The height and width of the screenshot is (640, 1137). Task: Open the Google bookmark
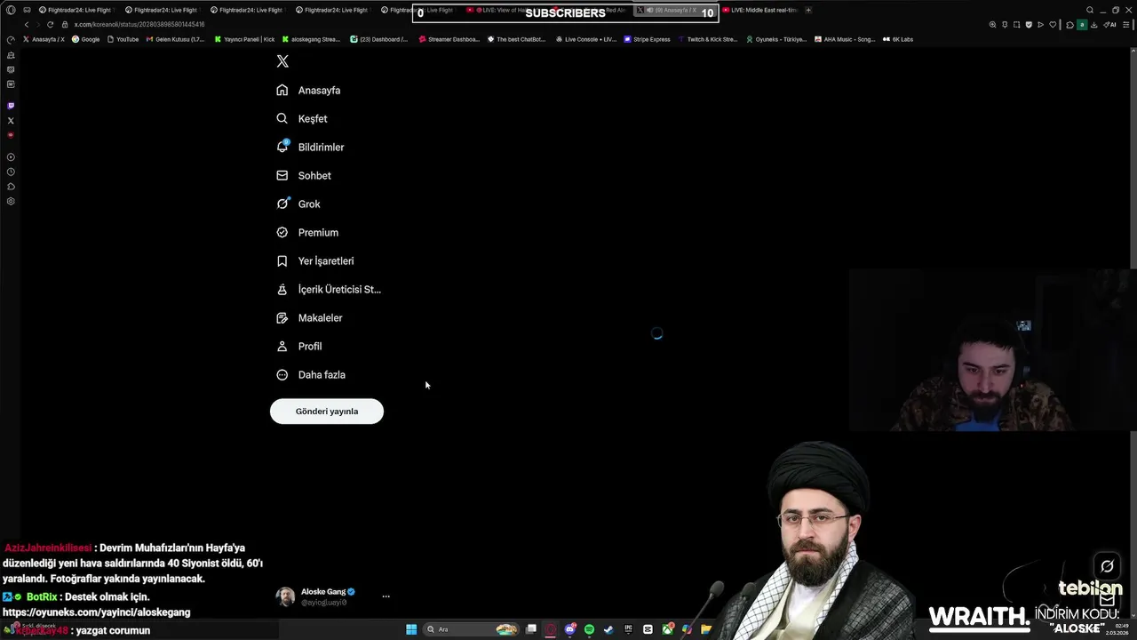coord(86,39)
